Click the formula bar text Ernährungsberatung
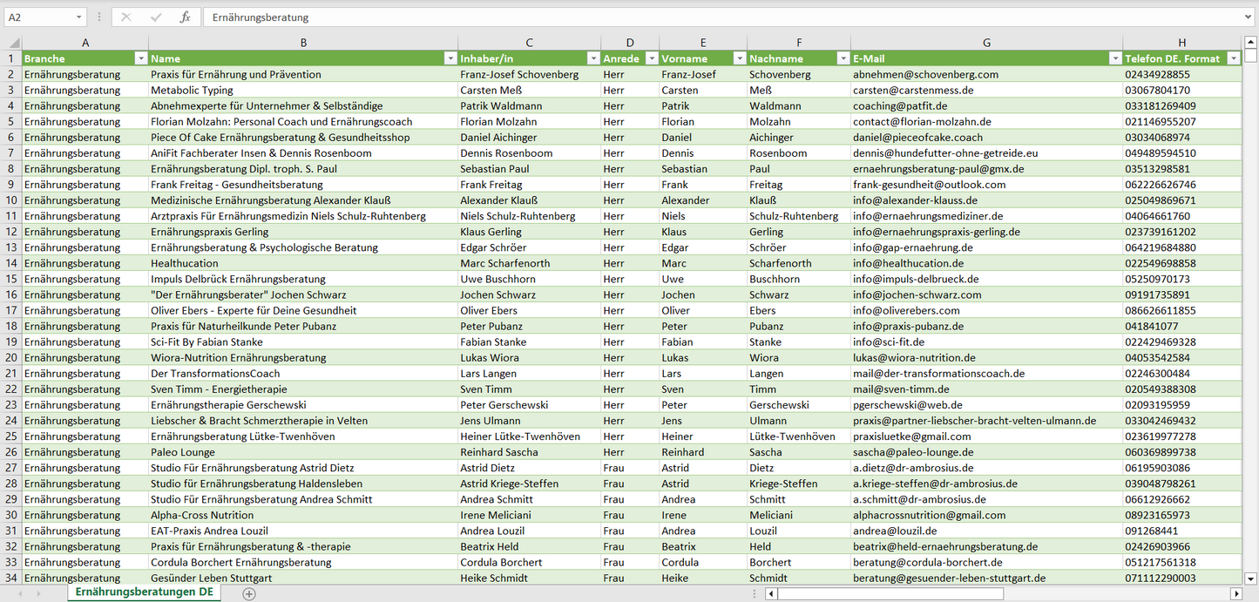This screenshot has width=1259, height=602. [260, 17]
